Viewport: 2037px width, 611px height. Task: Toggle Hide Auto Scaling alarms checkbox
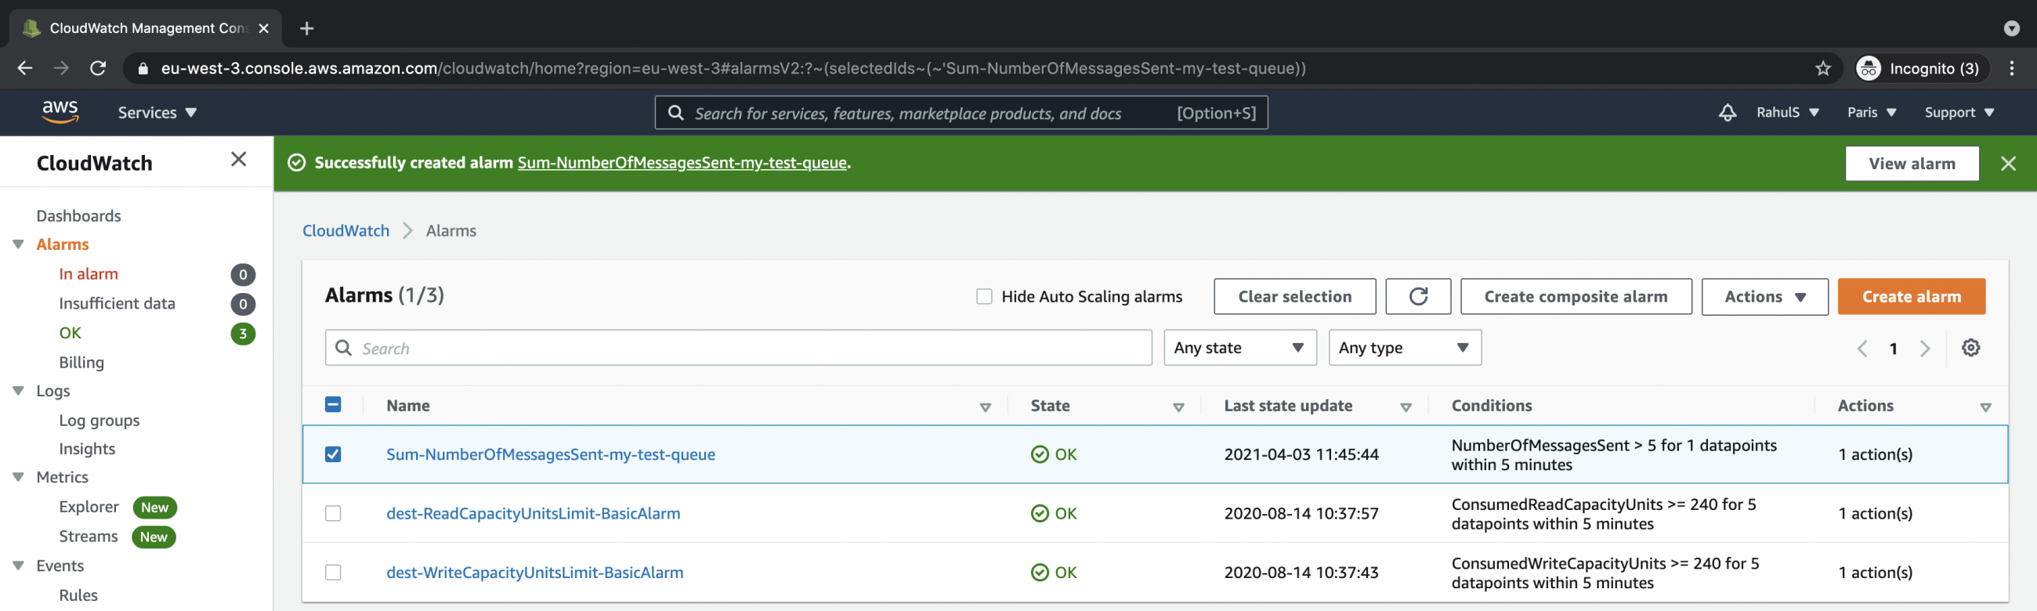[984, 296]
